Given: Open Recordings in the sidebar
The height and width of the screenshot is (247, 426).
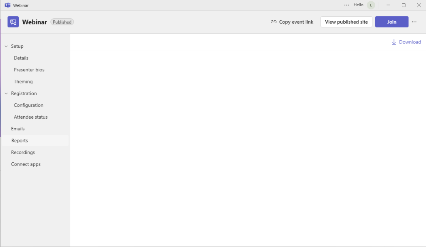Looking at the screenshot, I should [23, 152].
